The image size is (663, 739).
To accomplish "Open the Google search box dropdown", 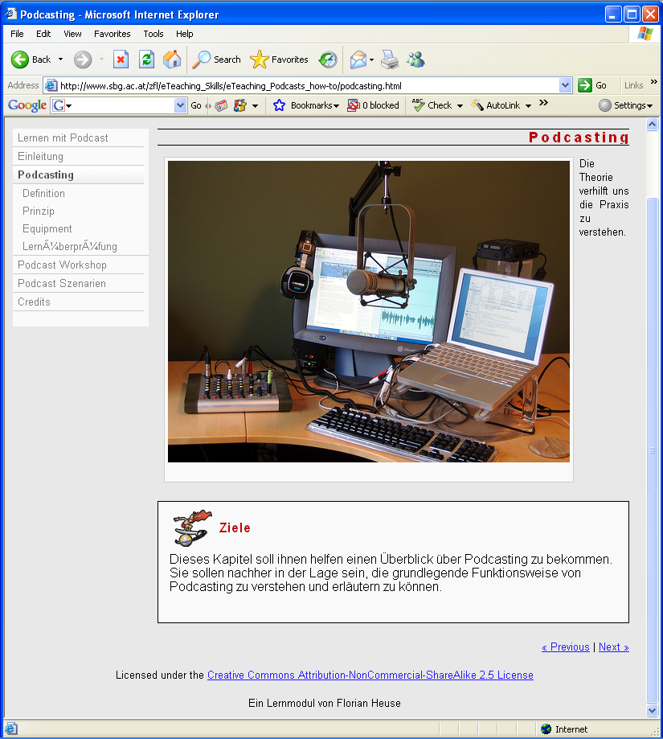I will (180, 105).
